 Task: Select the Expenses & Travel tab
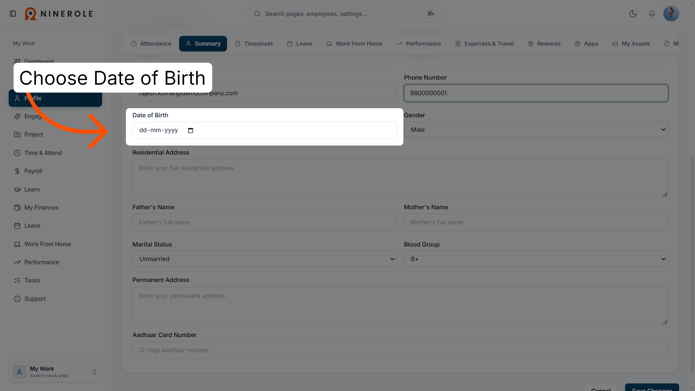(484, 44)
